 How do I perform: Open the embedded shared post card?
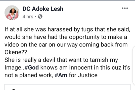pos(67,87)
